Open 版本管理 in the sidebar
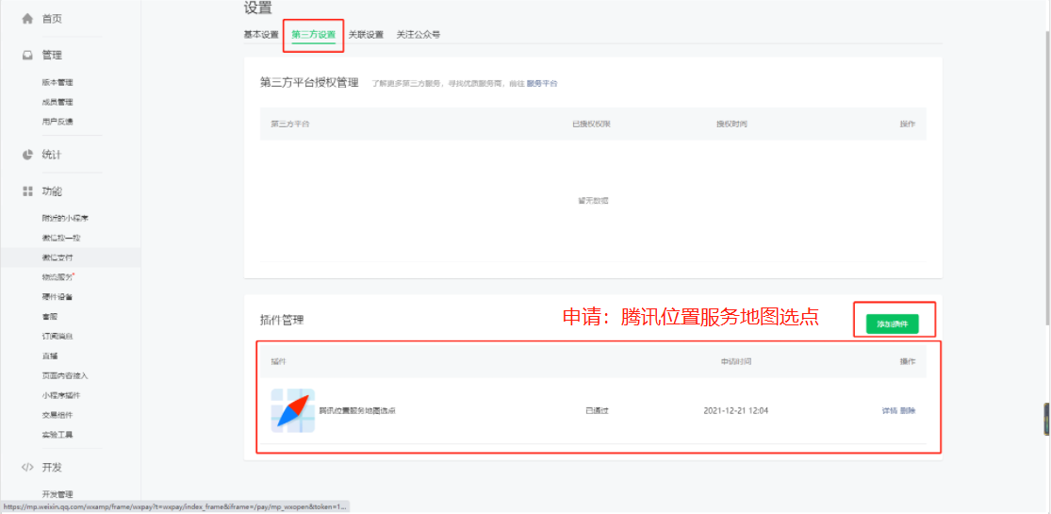Image resolution: width=1051 pixels, height=514 pixels. 57,83
